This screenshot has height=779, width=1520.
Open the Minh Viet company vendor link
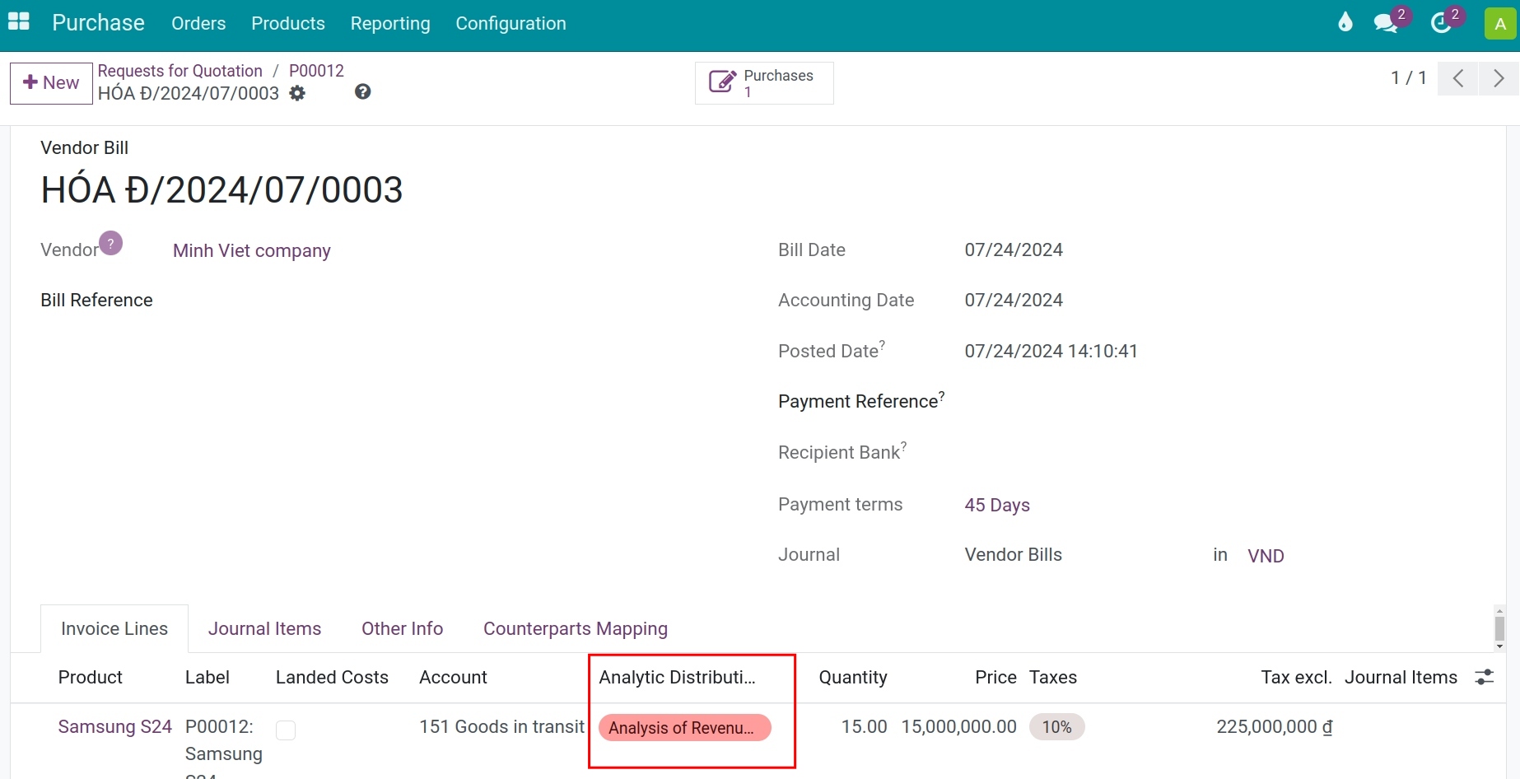[251, 250]
